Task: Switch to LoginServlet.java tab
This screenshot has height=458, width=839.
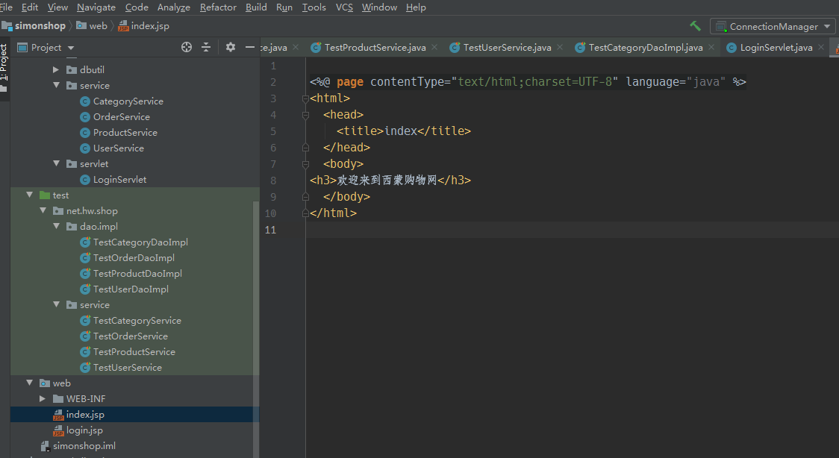Action: pos(776,48)
